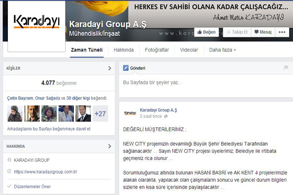The height and width of the screenshot is (195, 293).
Task: Open the +27 more friends tile
Action: click(x=100, y=114)
